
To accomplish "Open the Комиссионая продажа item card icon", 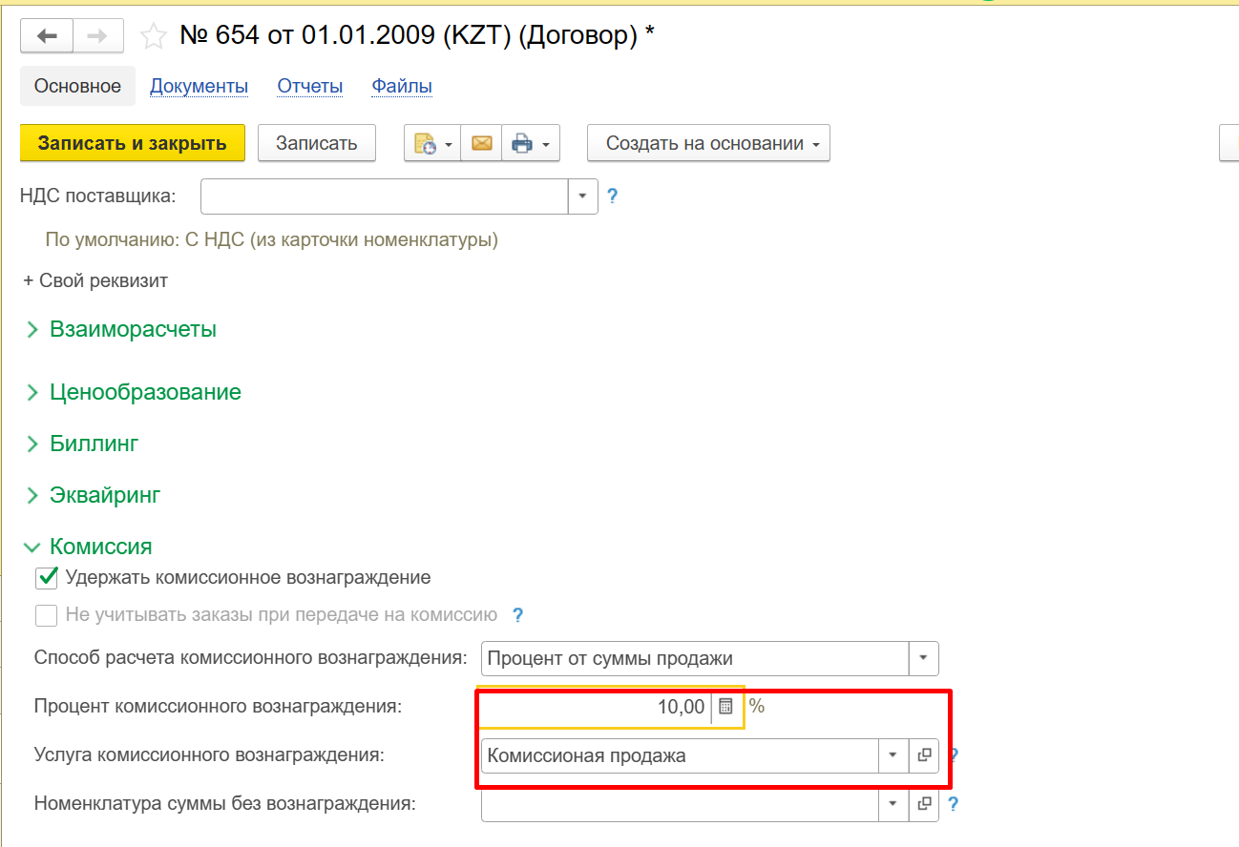I will (924, 755).
